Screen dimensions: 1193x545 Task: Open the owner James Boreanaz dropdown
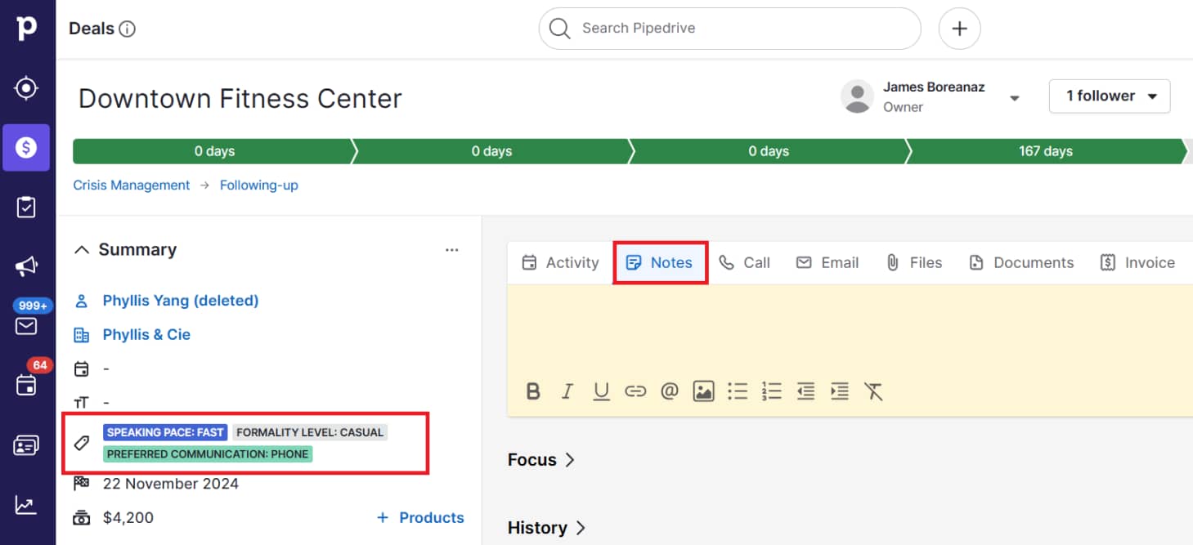pos(1014,98)
